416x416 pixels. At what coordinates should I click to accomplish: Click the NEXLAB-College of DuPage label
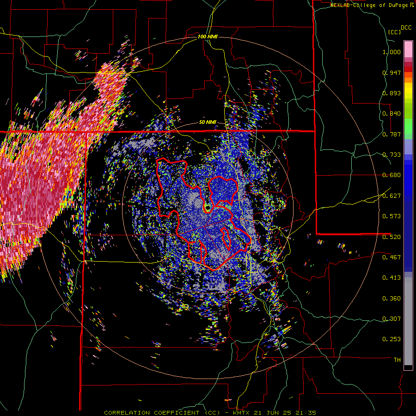[x=369, y=5]
